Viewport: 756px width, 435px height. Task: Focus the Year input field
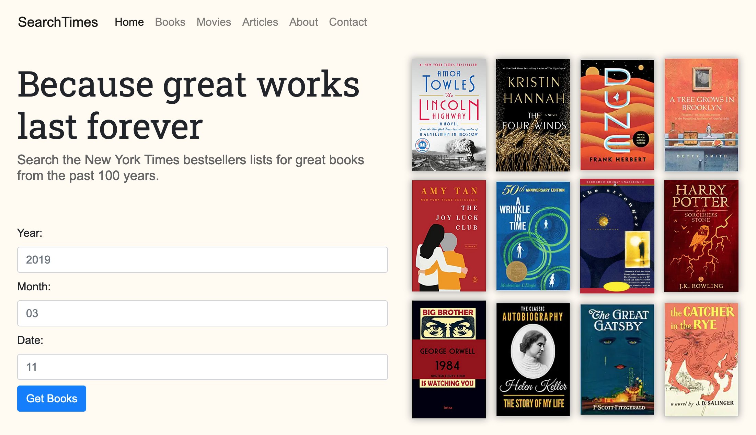(203, 260)
